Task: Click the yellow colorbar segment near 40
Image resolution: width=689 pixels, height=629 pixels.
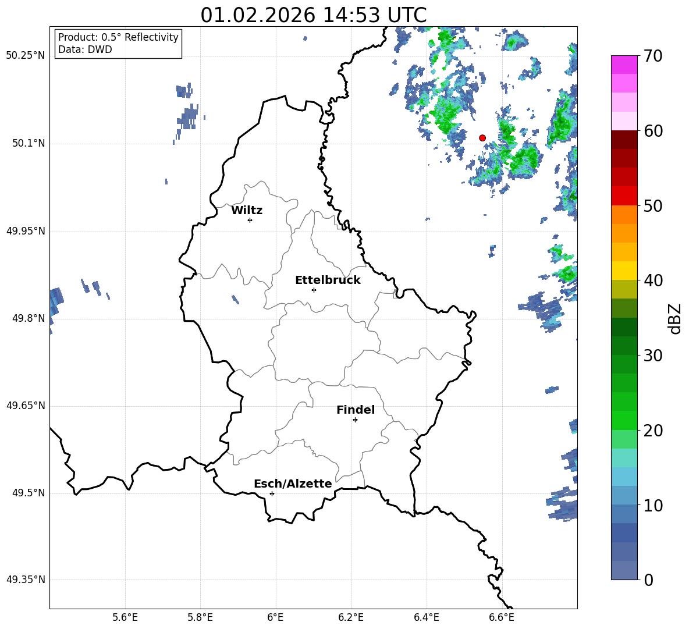Action: 624,271
